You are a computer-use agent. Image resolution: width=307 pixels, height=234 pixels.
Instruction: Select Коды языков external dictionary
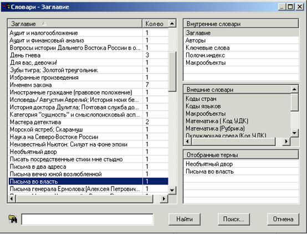237,106
